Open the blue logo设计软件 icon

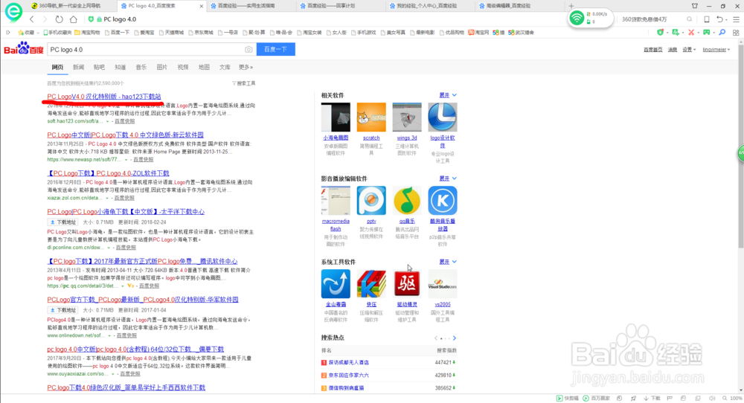click(x=442, y=117)
